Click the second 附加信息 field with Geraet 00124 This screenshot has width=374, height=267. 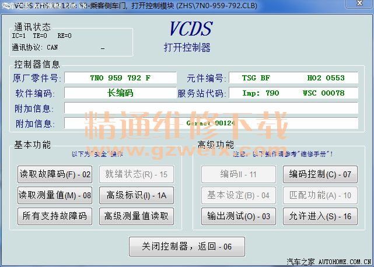[x=211, y=123]
